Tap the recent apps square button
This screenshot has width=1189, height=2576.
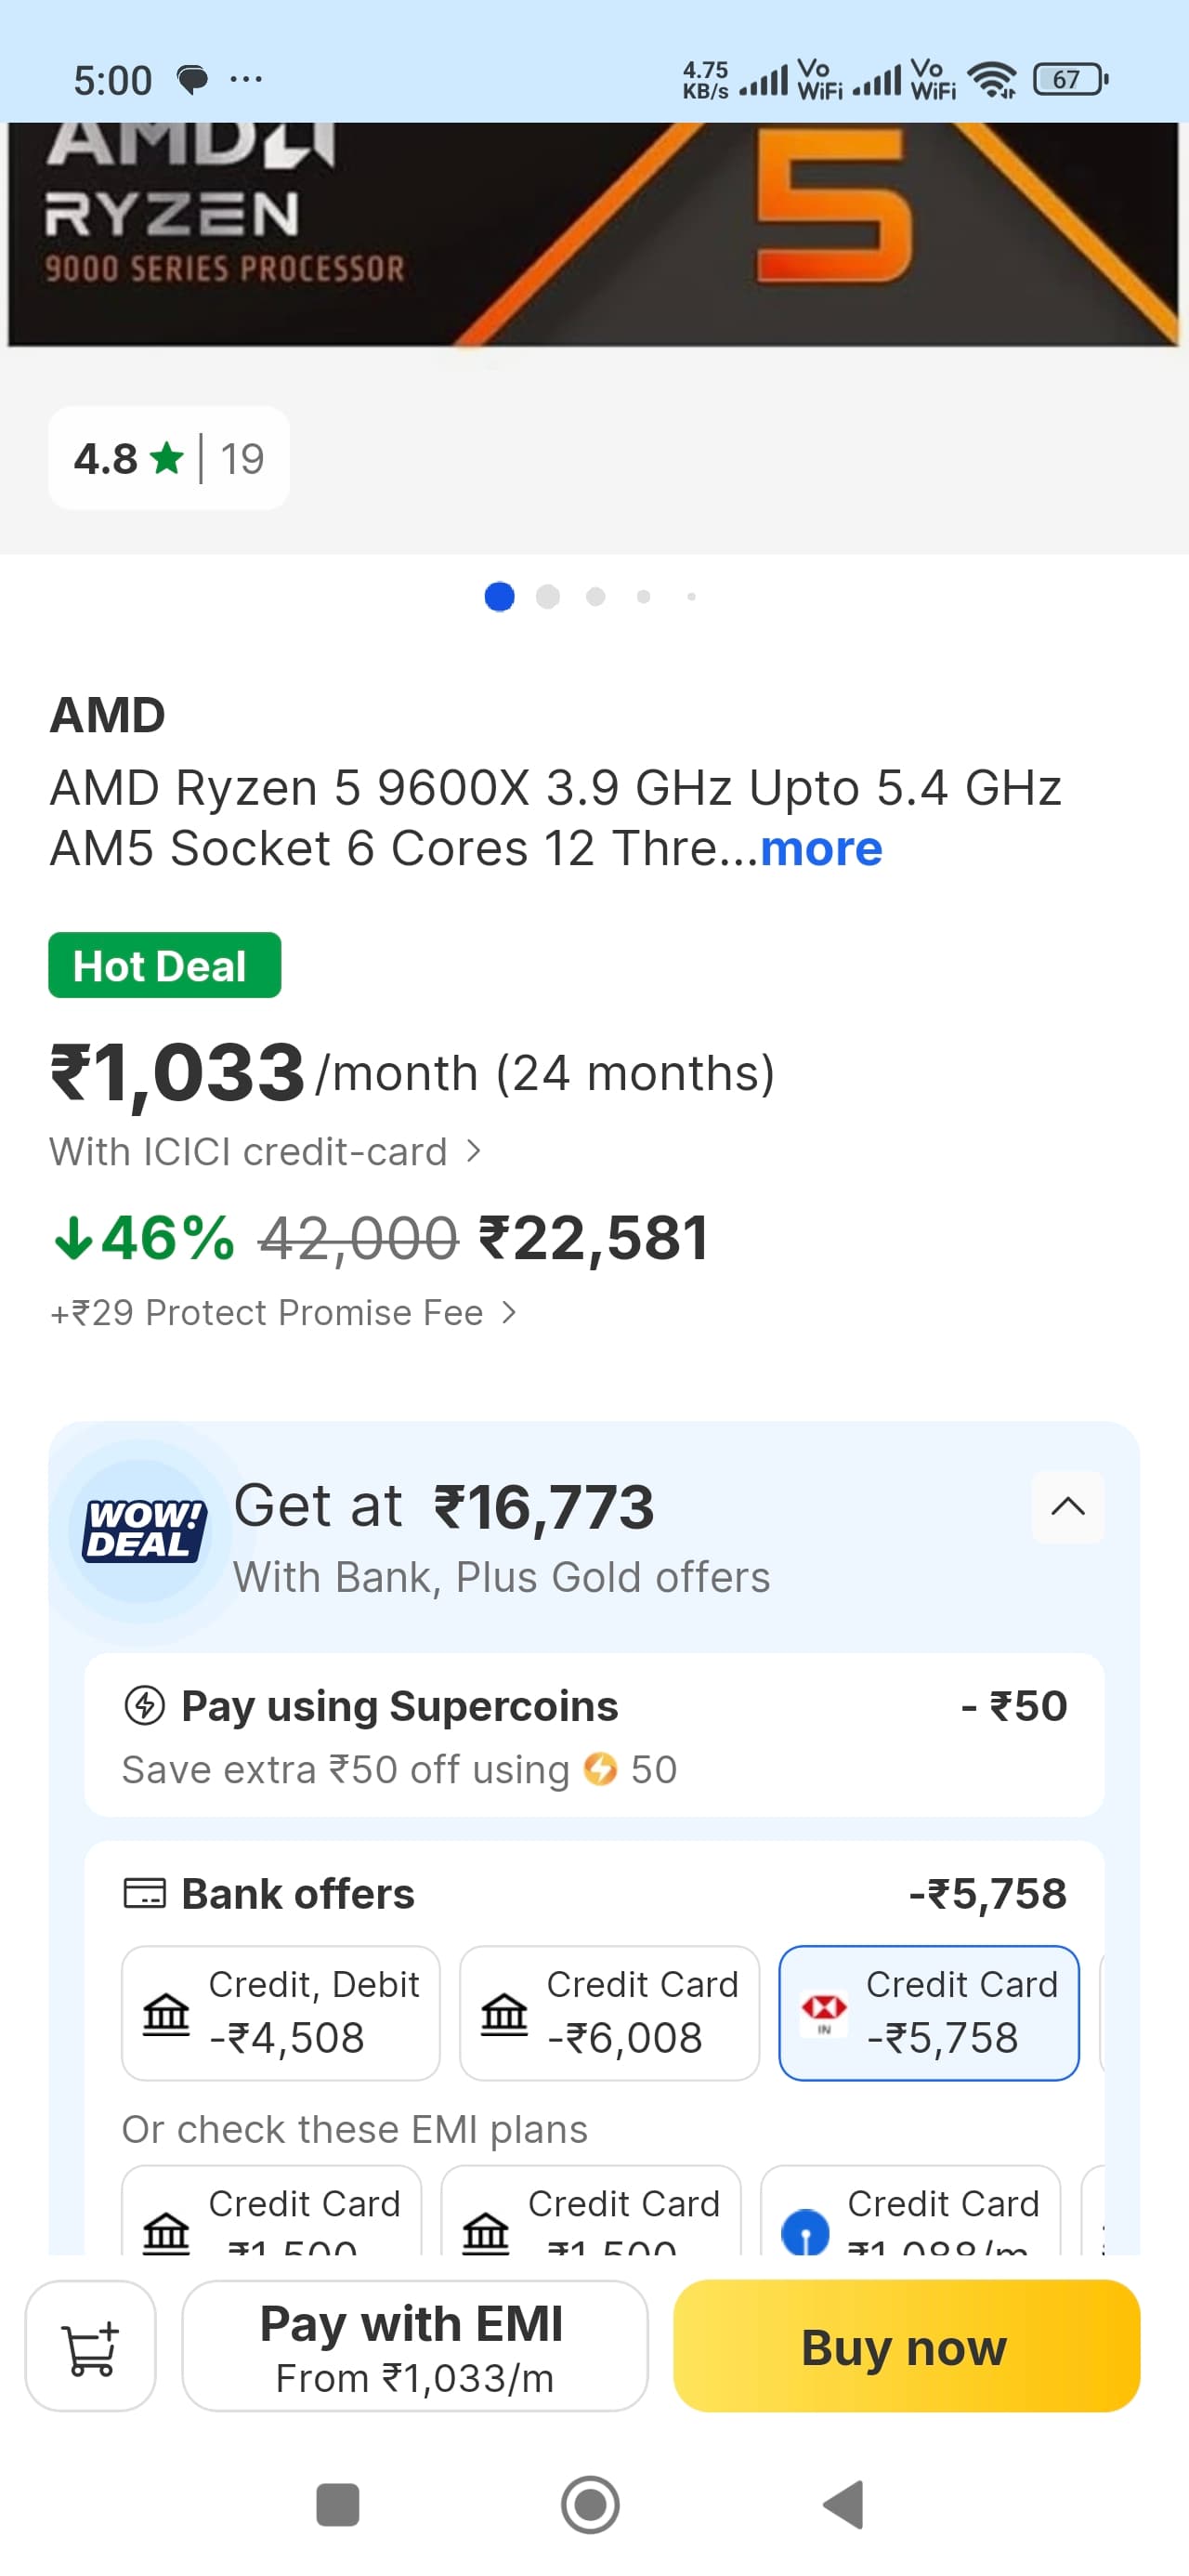(337, 2504)
